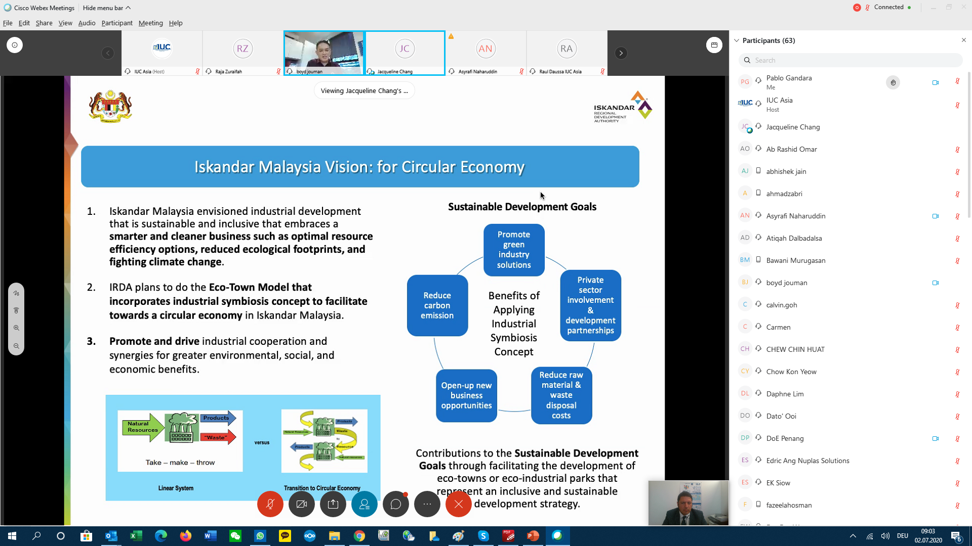
Task: Toggle the Participants panel button
Action: [364, 504]
